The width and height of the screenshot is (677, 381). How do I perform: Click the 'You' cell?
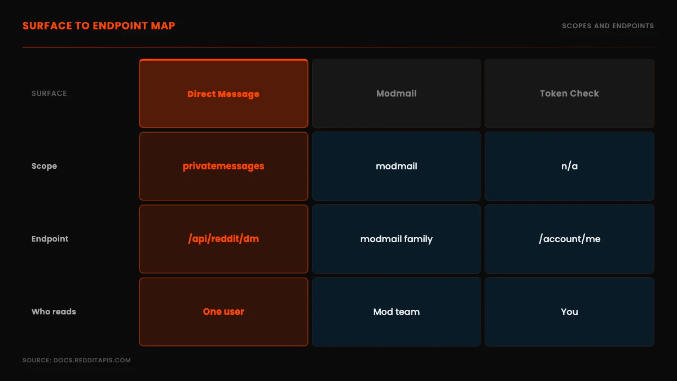click(x=569, y=312)
